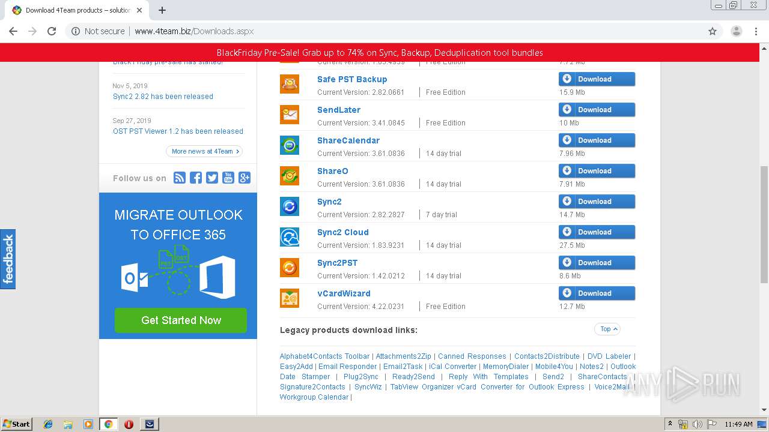Click the Migrate Outlook to Office 365 banner
Screen dimensions: 769x432
[178, 266]
